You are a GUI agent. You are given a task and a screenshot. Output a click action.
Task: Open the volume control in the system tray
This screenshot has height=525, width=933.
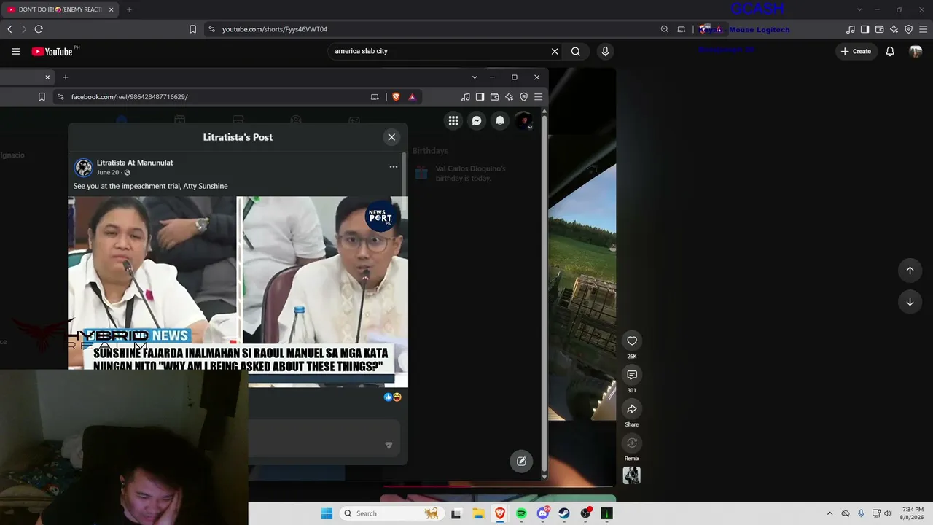(888, 513)
